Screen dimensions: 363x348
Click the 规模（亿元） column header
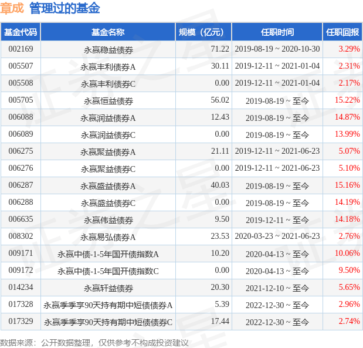click(203, 32)
